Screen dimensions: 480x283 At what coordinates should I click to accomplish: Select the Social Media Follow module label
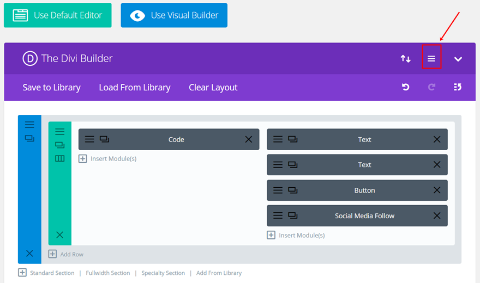(x=364, y=216)
